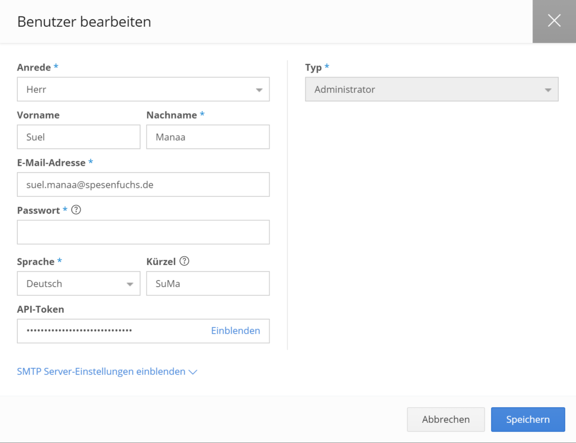Click the Kürzel field containing SuMa
576x443 pixels.
(x=207, y=283)
